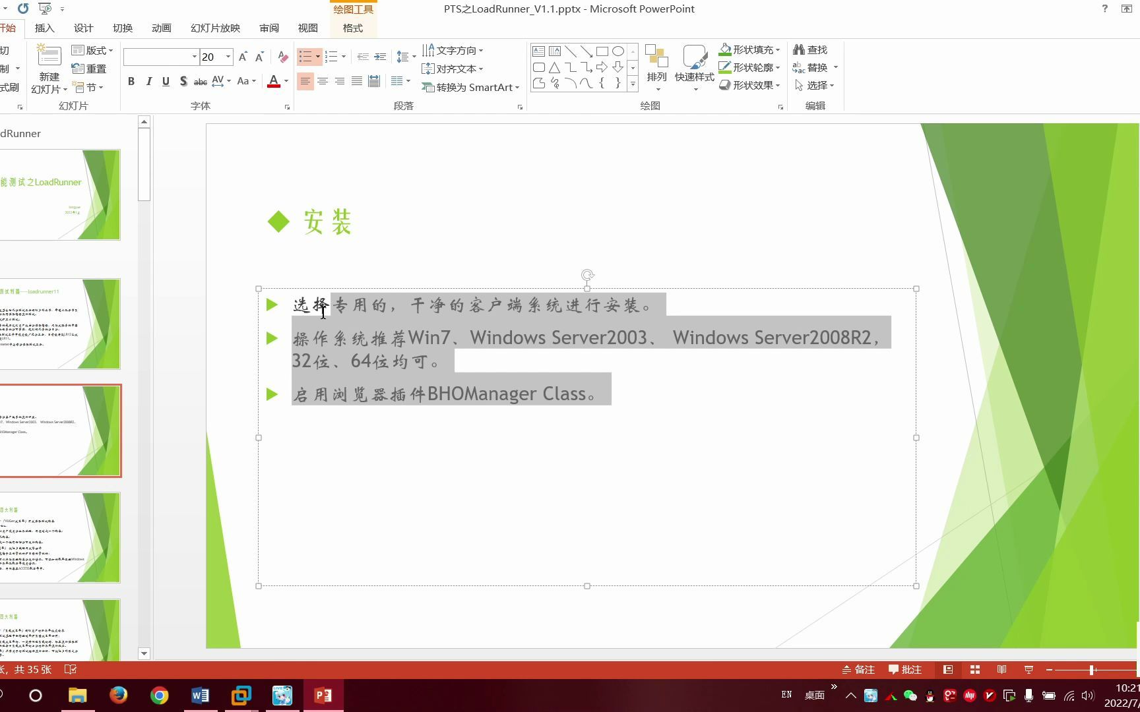Decrease the list indent level
The image size is (1140, 712).
[x=363, y=57]
